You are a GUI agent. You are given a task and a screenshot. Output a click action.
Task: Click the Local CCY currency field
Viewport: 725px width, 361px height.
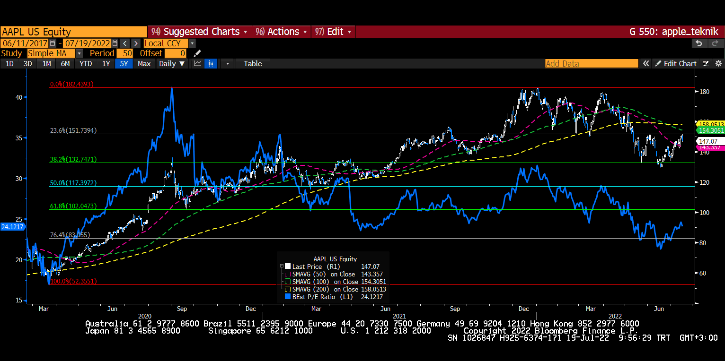click(x=166, y=43)
